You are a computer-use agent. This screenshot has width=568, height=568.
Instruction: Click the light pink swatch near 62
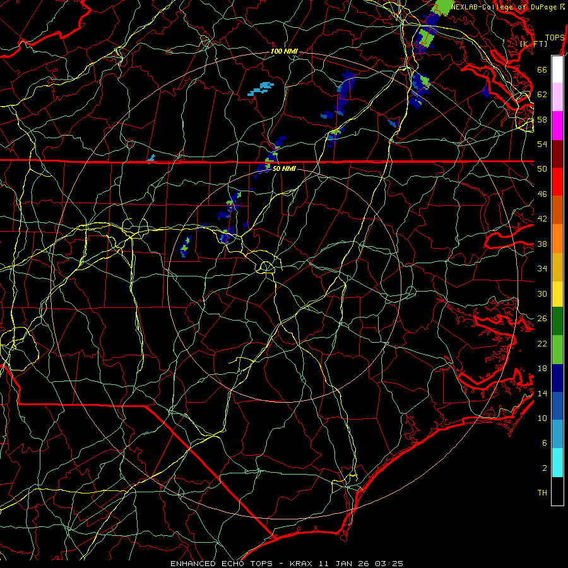(557, 97)
